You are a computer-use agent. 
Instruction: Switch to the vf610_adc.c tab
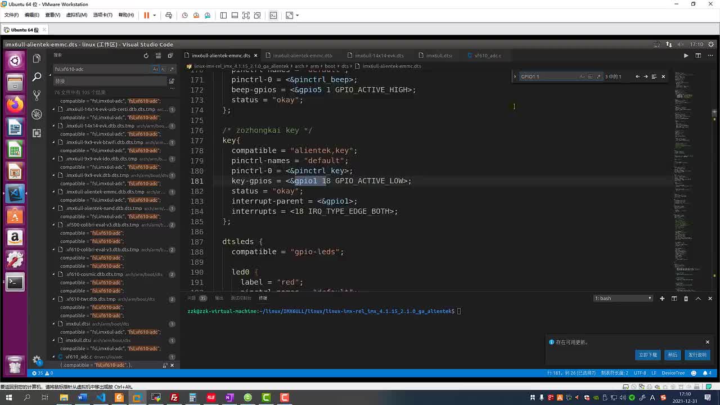point(487,56)
